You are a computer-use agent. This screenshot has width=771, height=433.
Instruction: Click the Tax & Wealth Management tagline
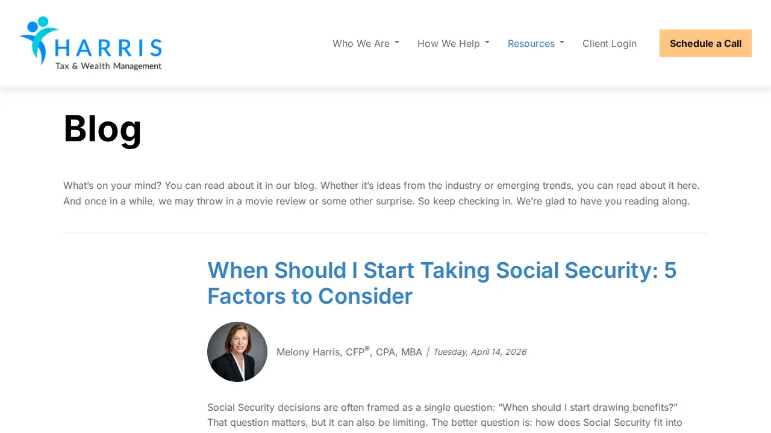click(108, 66)
